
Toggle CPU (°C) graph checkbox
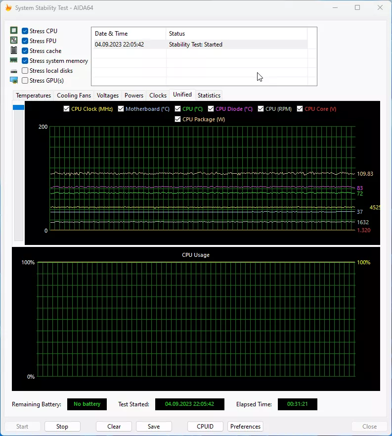point(177,109)
